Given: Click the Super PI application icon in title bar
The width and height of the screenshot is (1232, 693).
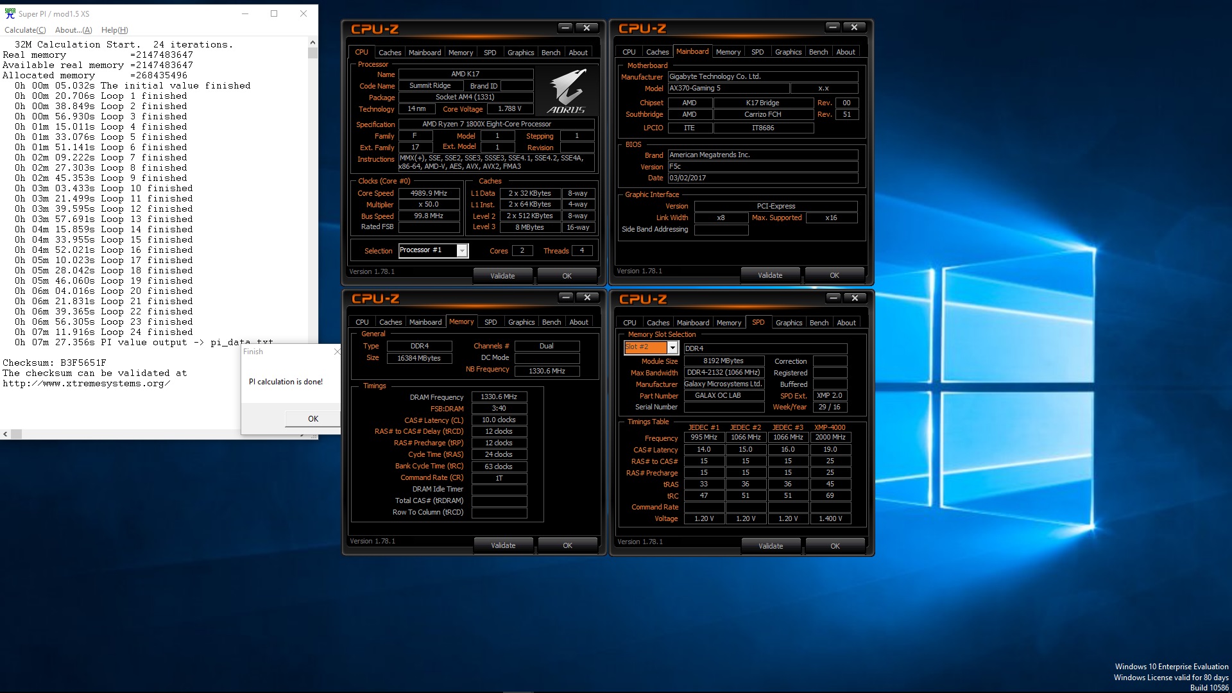Looking at the screenshot, I should pos(10,13).
